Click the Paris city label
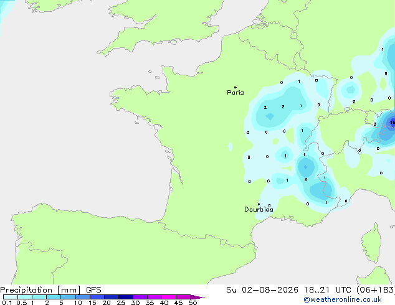This screenshot has height=305, width=395. pyautogui.click(x=236, y=93)
